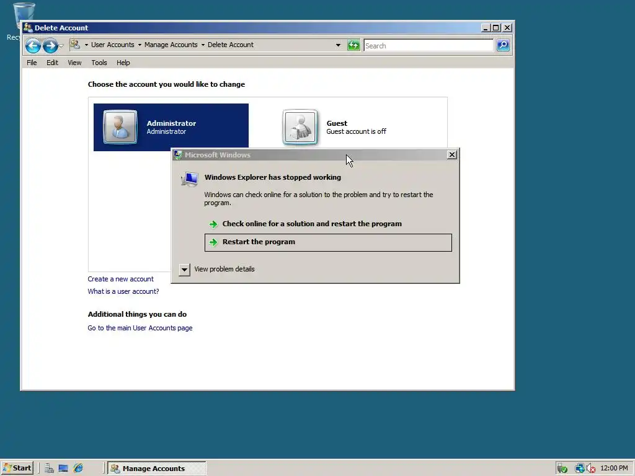Screen dimensions: 635x476
Task: Expand the arrow before Manage Accounts breadcrumb
Action: point(140,45)
